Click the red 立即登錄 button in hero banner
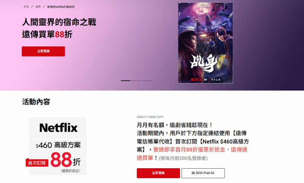 point(43,51)
